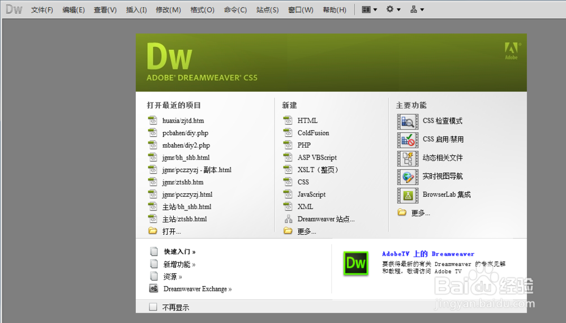Click the page icon beside 新增功能
This screenshot has width=566, height=323.
154,264
